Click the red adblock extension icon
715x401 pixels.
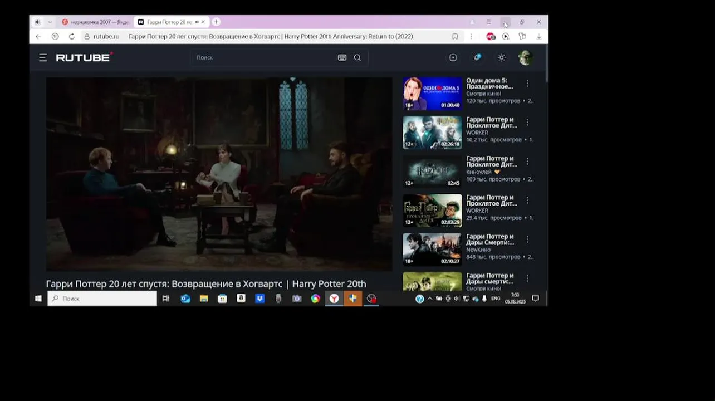(491, 36)
